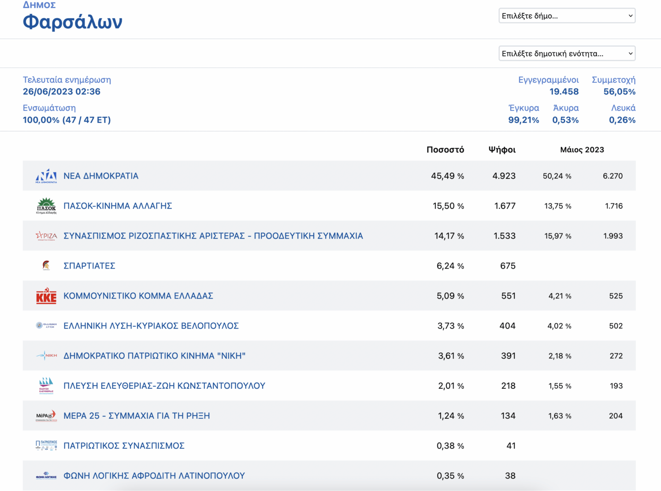
Task: Click the percentage 0,38 %
Action: [450, 446]
